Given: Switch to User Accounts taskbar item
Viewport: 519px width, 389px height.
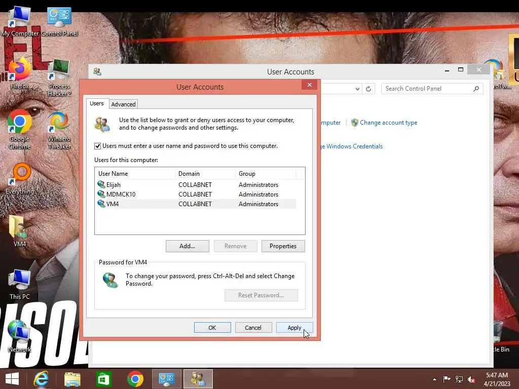Looking at the screenshot, I should point(198,379).
